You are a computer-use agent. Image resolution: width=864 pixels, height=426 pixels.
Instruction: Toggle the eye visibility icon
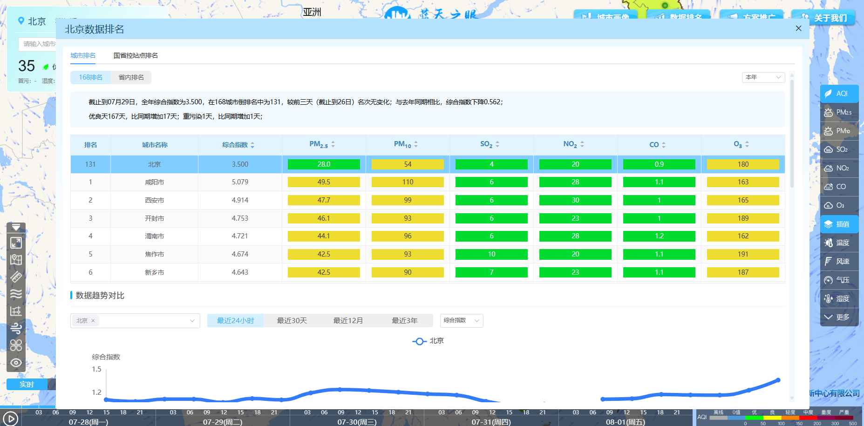[16, 363]
